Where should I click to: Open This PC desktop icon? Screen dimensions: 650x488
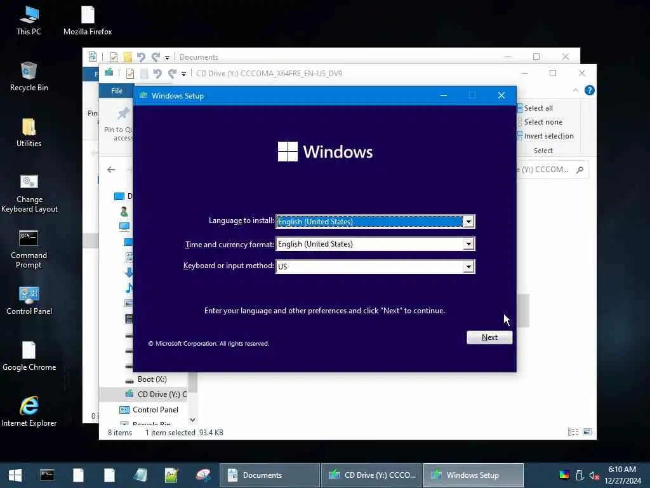[29, 20]
